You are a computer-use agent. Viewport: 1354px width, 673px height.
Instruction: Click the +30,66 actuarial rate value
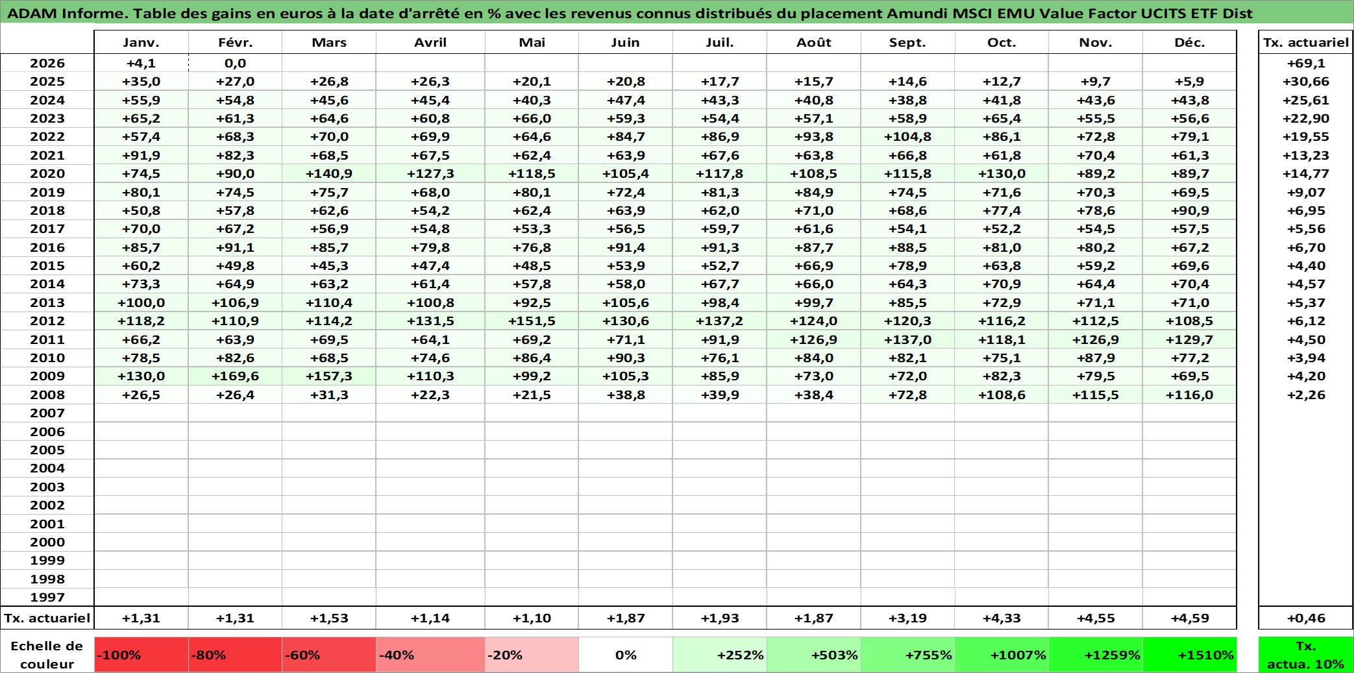(x=1306, y=81)
